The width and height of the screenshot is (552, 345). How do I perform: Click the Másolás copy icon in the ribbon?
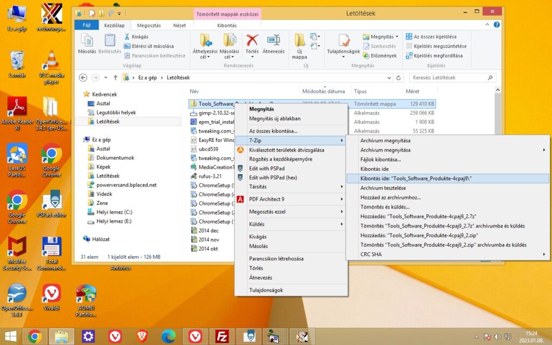point(87,40)
